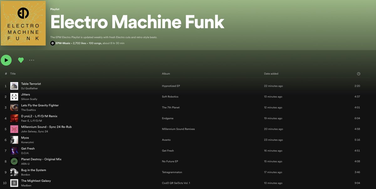Sort by Date added column header
This screenshot has height=189, width=376.
coord(271,74)
